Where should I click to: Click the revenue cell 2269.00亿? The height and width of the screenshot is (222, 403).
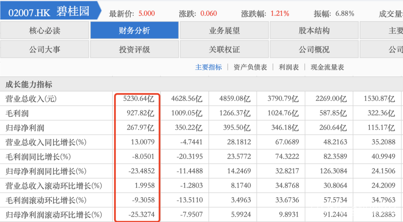pyautogui.click(x=331, y=98)
